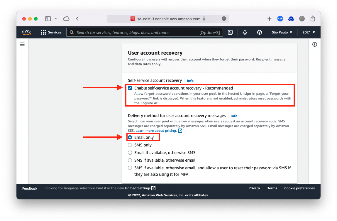Viewport: 337px width, 221px height.
Task: Open Learn more about pricing link
Action: click(156, 131)
